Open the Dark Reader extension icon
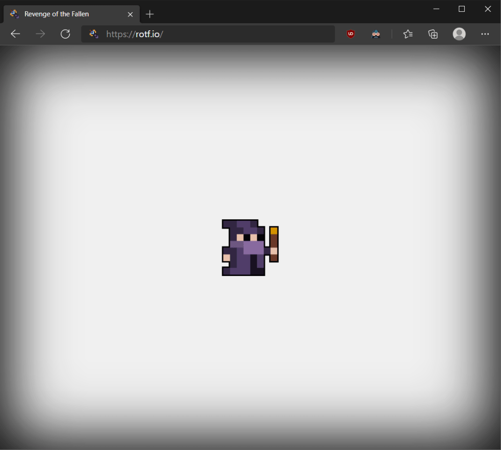The height and width of the screenshot is (450, 501). pos(376,34)
